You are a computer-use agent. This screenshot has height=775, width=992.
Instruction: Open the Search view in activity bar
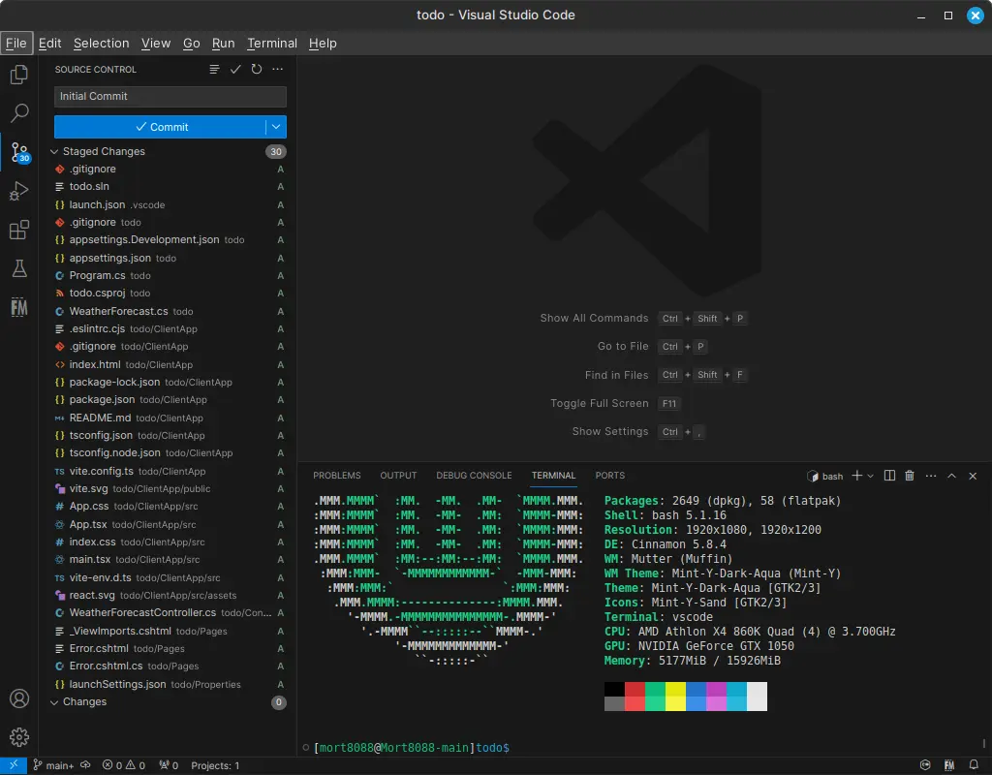(x=18, y=112)
